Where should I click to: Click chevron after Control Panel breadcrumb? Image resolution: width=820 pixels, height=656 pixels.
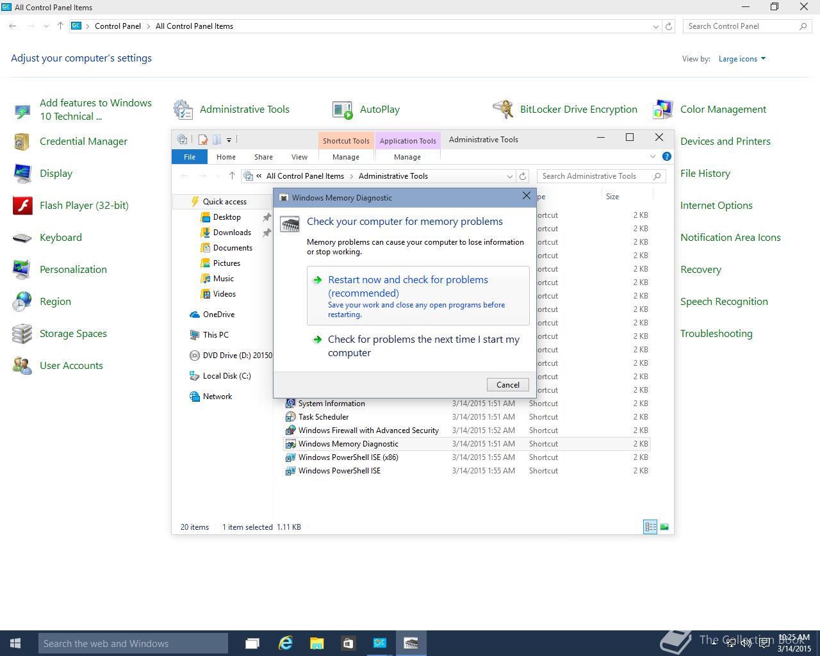(148, 26)
